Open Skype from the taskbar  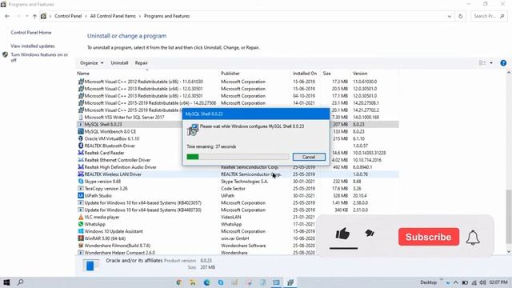coord(221,282)
